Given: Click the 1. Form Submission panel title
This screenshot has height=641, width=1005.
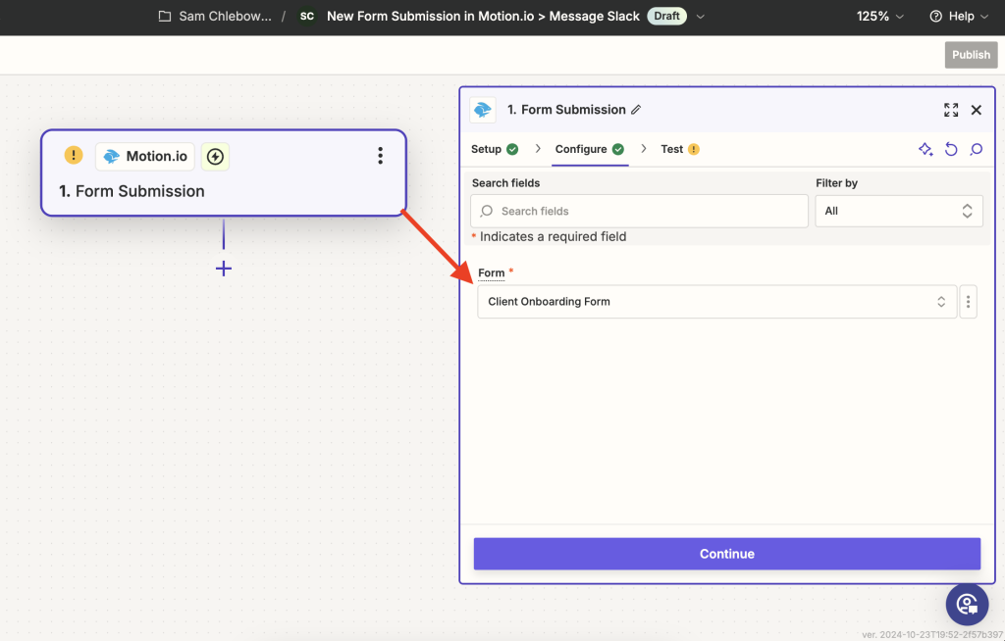Looking at the screenshot, I should 566,110.
